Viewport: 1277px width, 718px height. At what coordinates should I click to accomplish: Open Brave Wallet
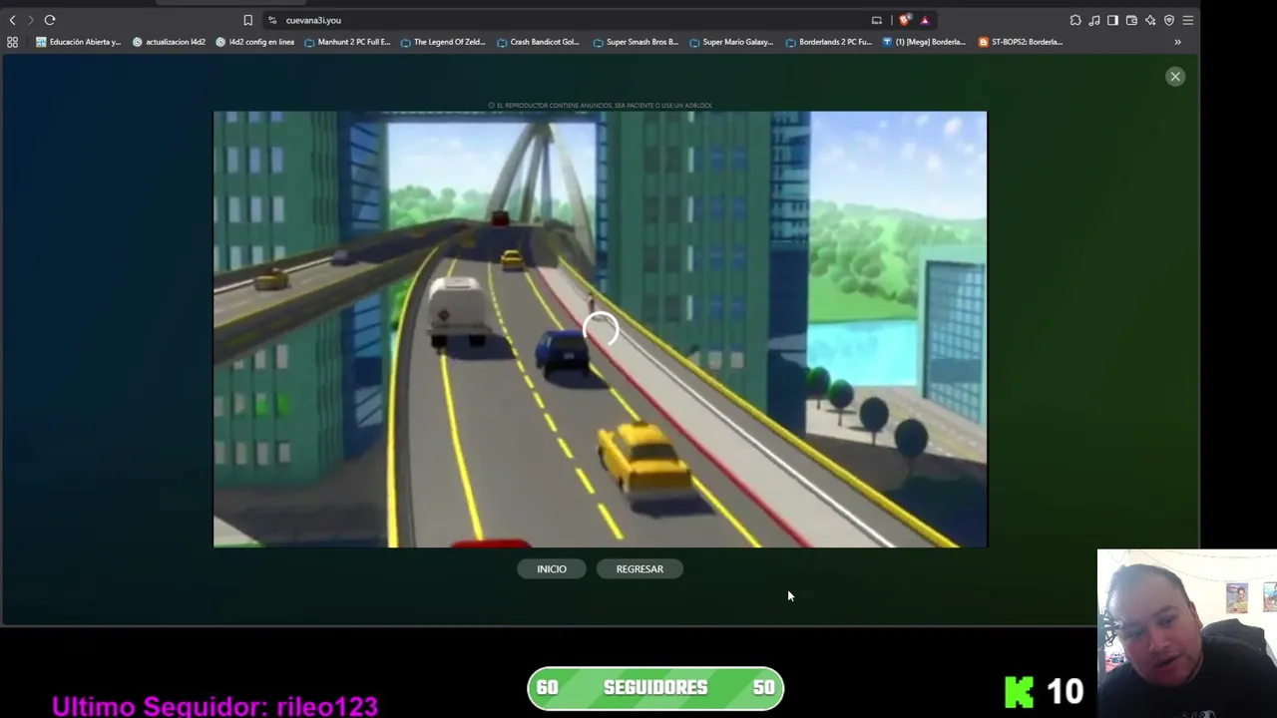[1131, 20]
